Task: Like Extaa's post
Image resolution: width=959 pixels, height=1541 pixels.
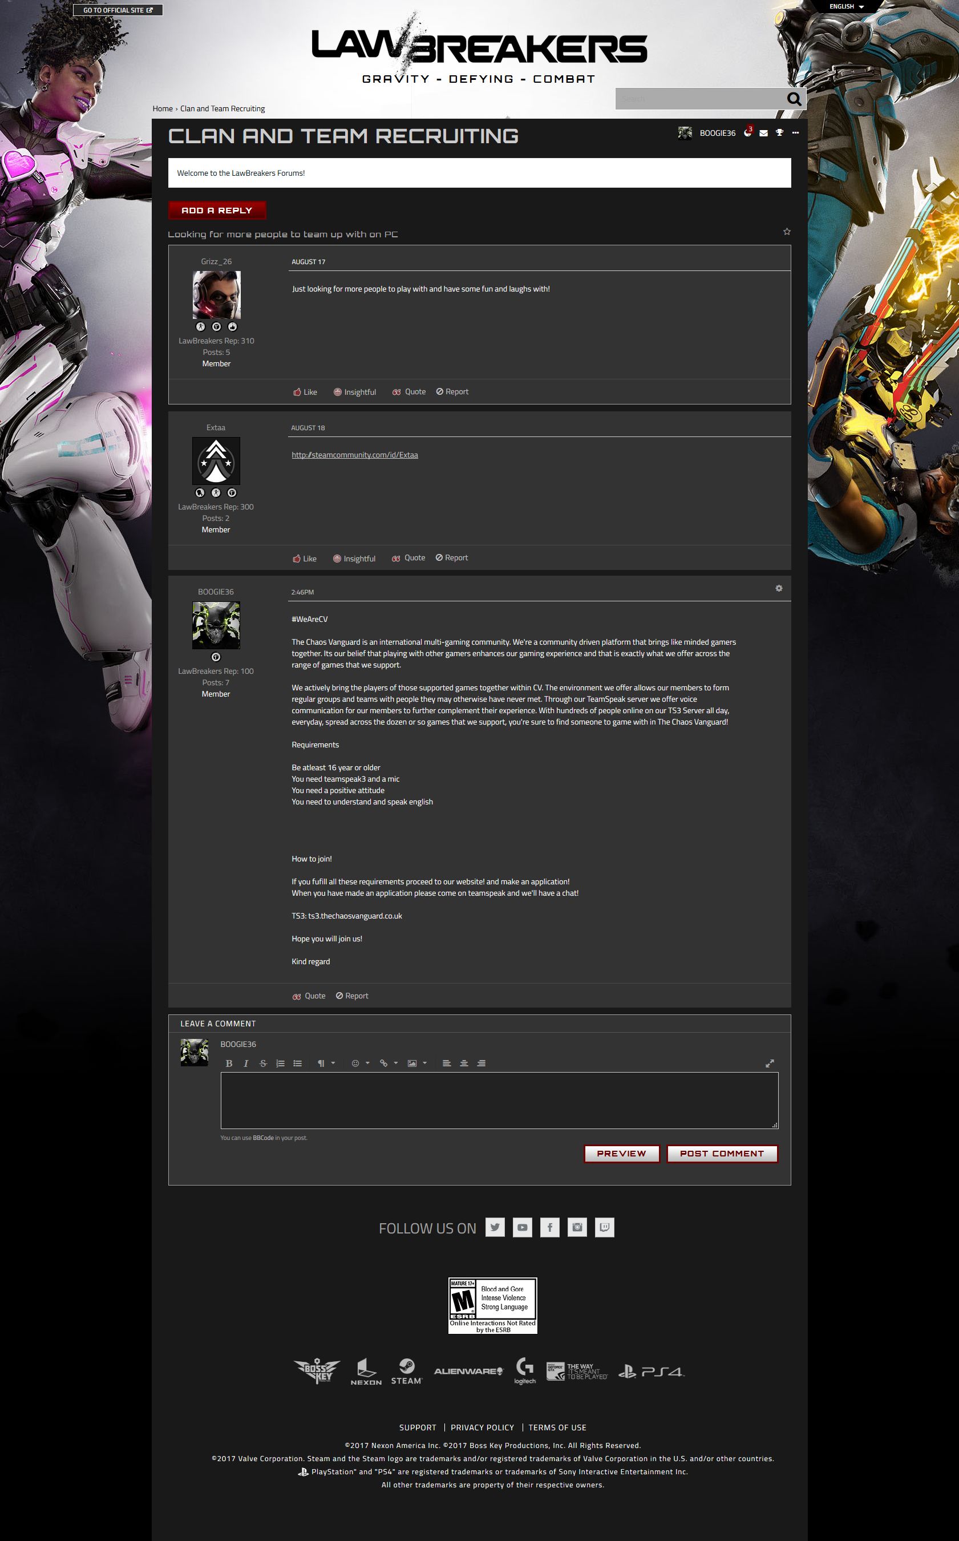Action: point(305,558)
